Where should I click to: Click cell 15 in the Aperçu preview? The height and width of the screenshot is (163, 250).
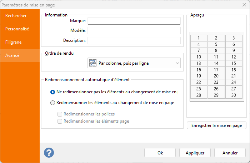tap(234, 63)
